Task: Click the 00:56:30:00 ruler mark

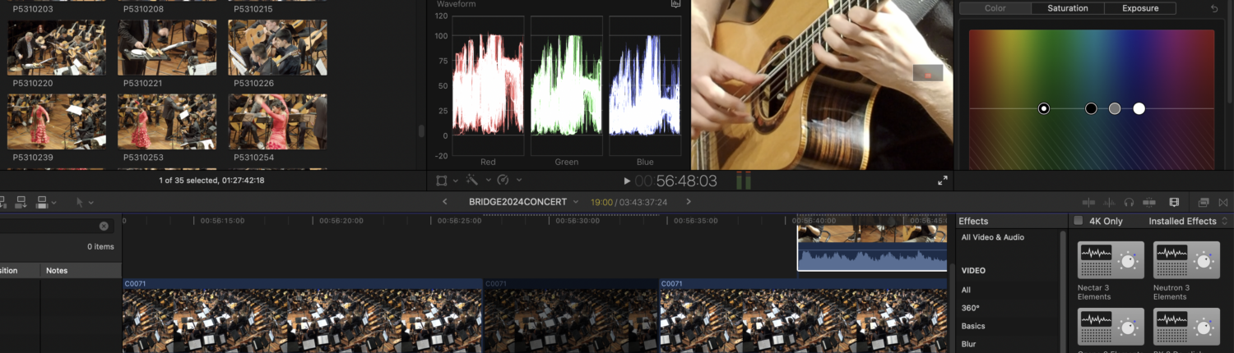Action: [x=578, y=220]
